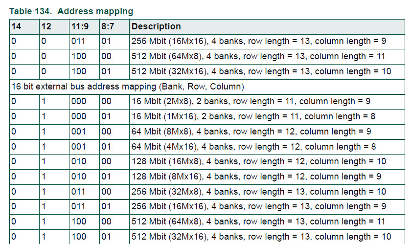Screen dimensions: 411x244
Task: Click the 128 Mbit (8Mx16) description cell
Action: coord(267,177)
